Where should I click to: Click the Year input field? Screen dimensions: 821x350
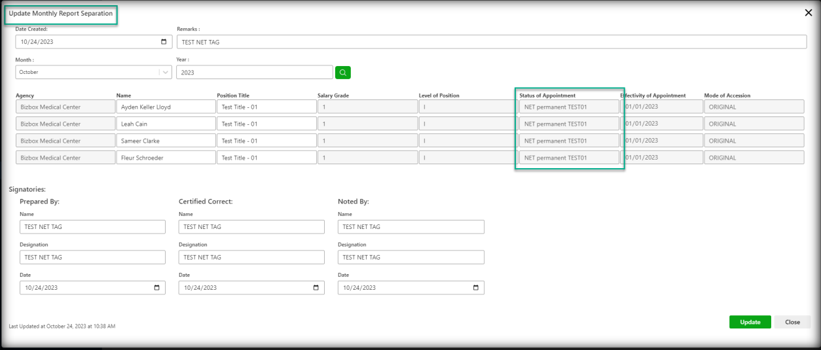click(x=254, y=73)
